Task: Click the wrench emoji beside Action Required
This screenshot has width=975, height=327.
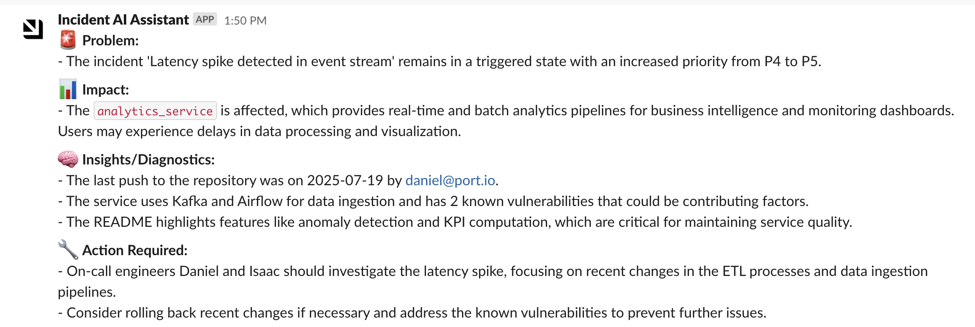Action: click(68, 250)
